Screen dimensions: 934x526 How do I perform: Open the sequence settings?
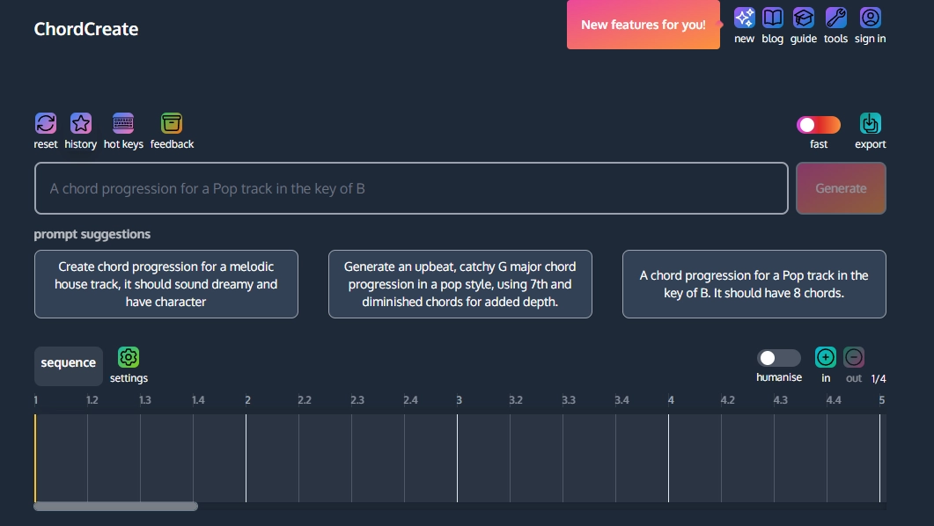(x=129, y=357)
